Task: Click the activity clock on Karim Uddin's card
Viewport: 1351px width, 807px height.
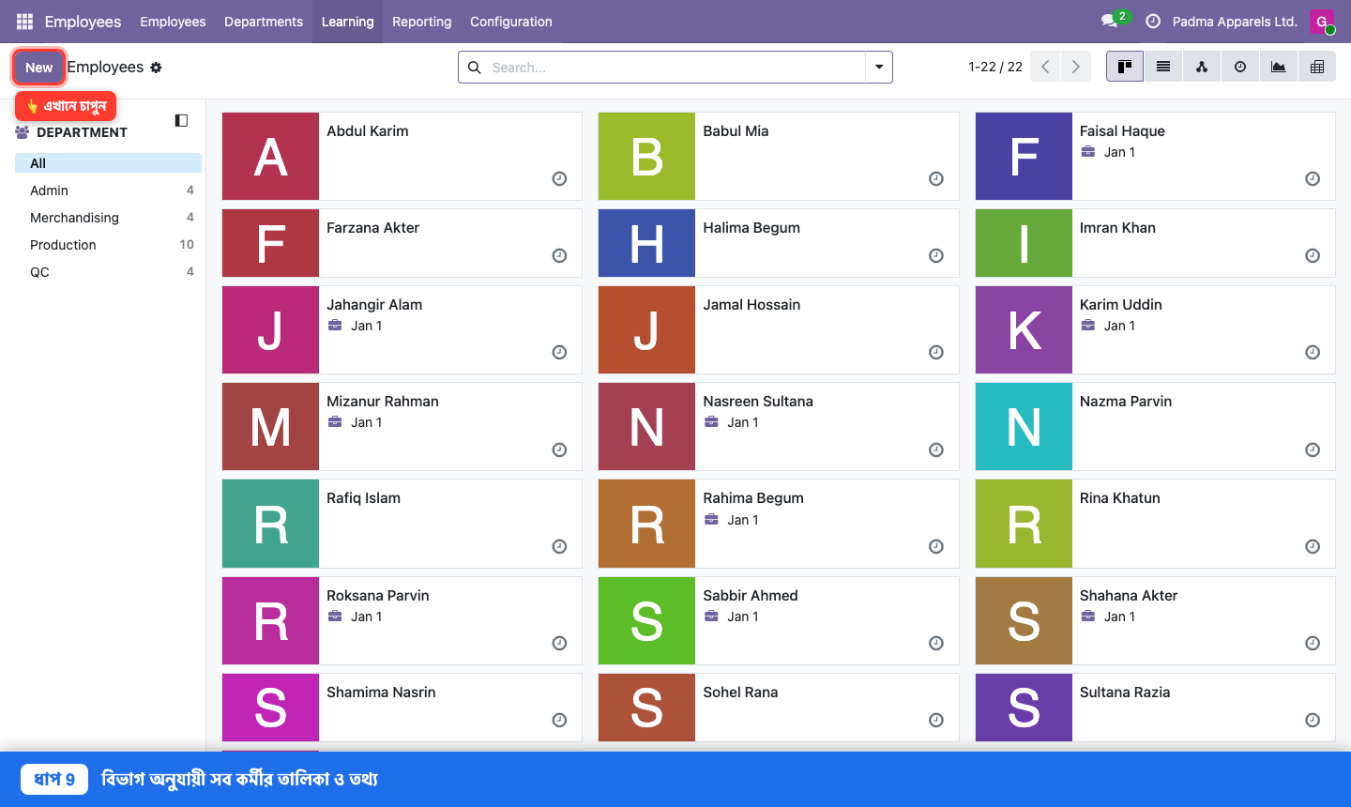Action: [x=1313, y=352]
